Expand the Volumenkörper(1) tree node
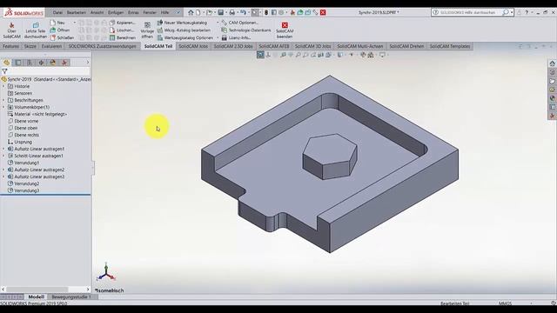Image resolution: width=557 pixels, height=313 pixels. 3,107
